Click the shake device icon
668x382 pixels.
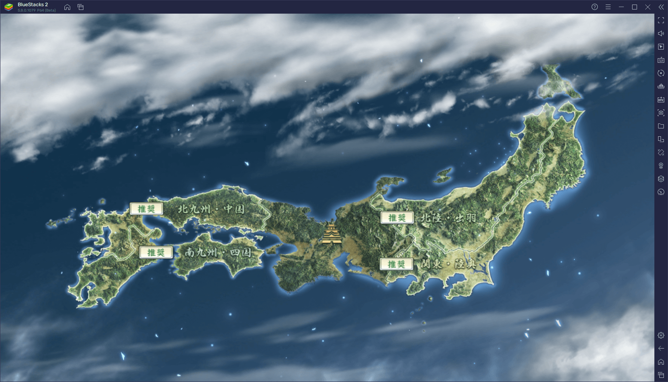pyautogui.click(x=661, y=152)
